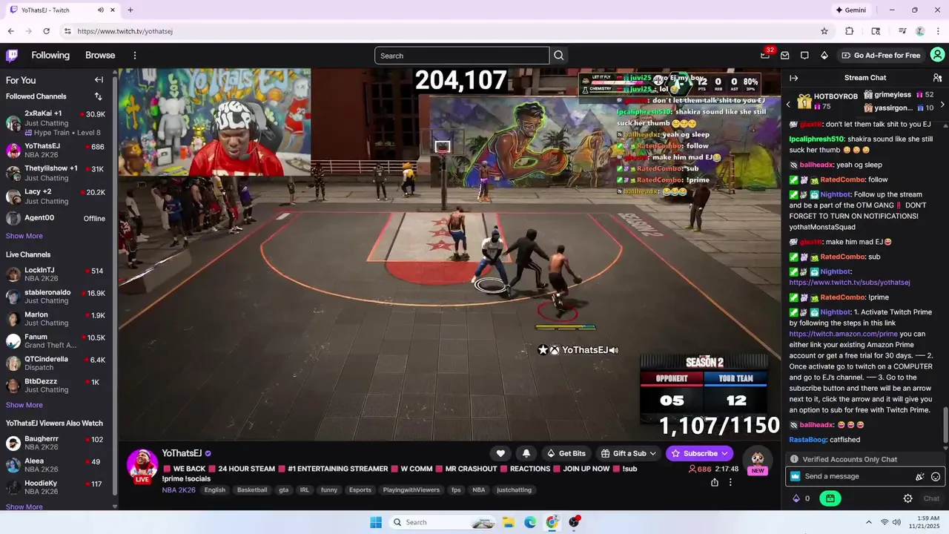Click the search magnifier button
Viewport: 949px width, 534px height.
pos(559,56)
